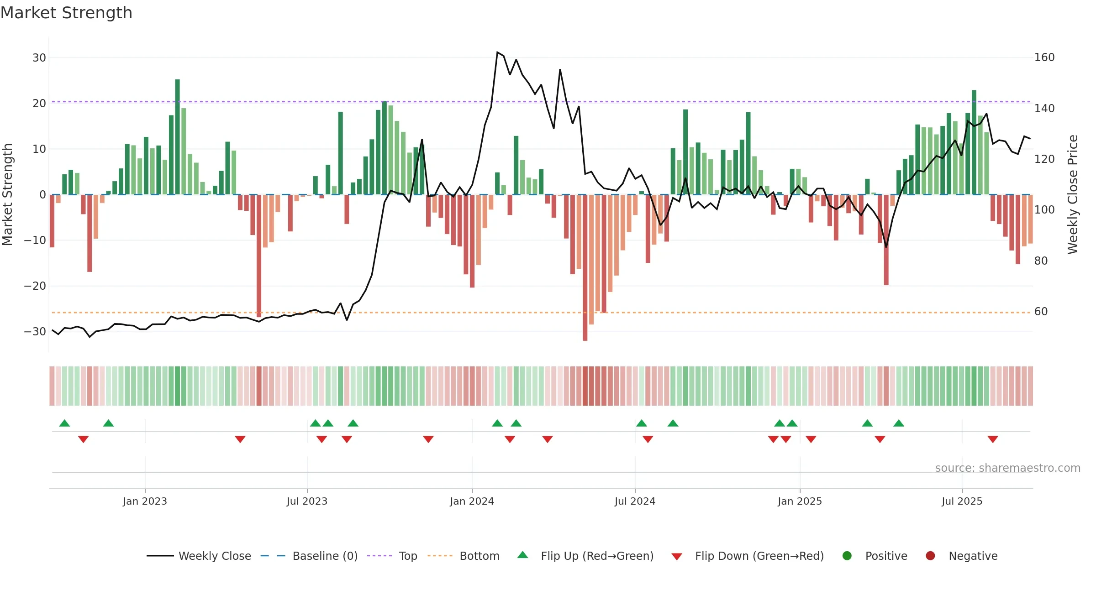Click the Jul 2025 x-axis label
This screenshot has width=1096, height=616.
pos(962,501)
